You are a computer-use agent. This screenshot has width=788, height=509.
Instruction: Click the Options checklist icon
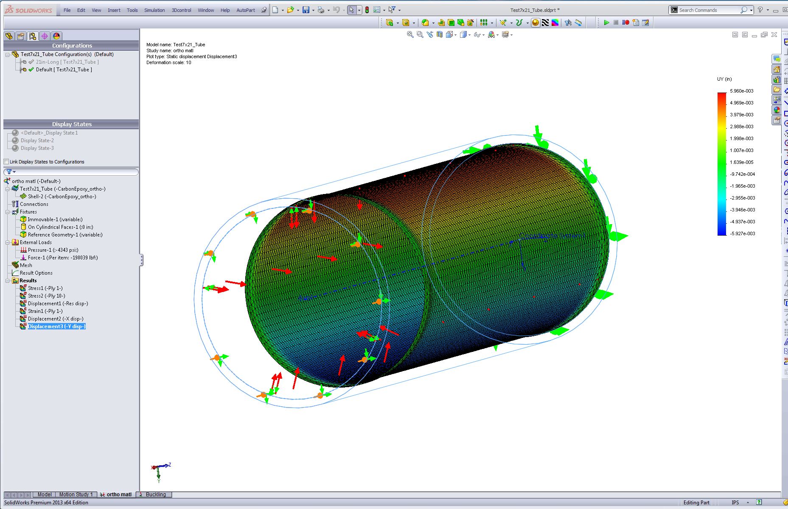tap(376, 10)
